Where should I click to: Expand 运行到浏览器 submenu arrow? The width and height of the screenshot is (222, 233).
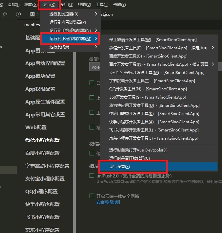(96, 14)
